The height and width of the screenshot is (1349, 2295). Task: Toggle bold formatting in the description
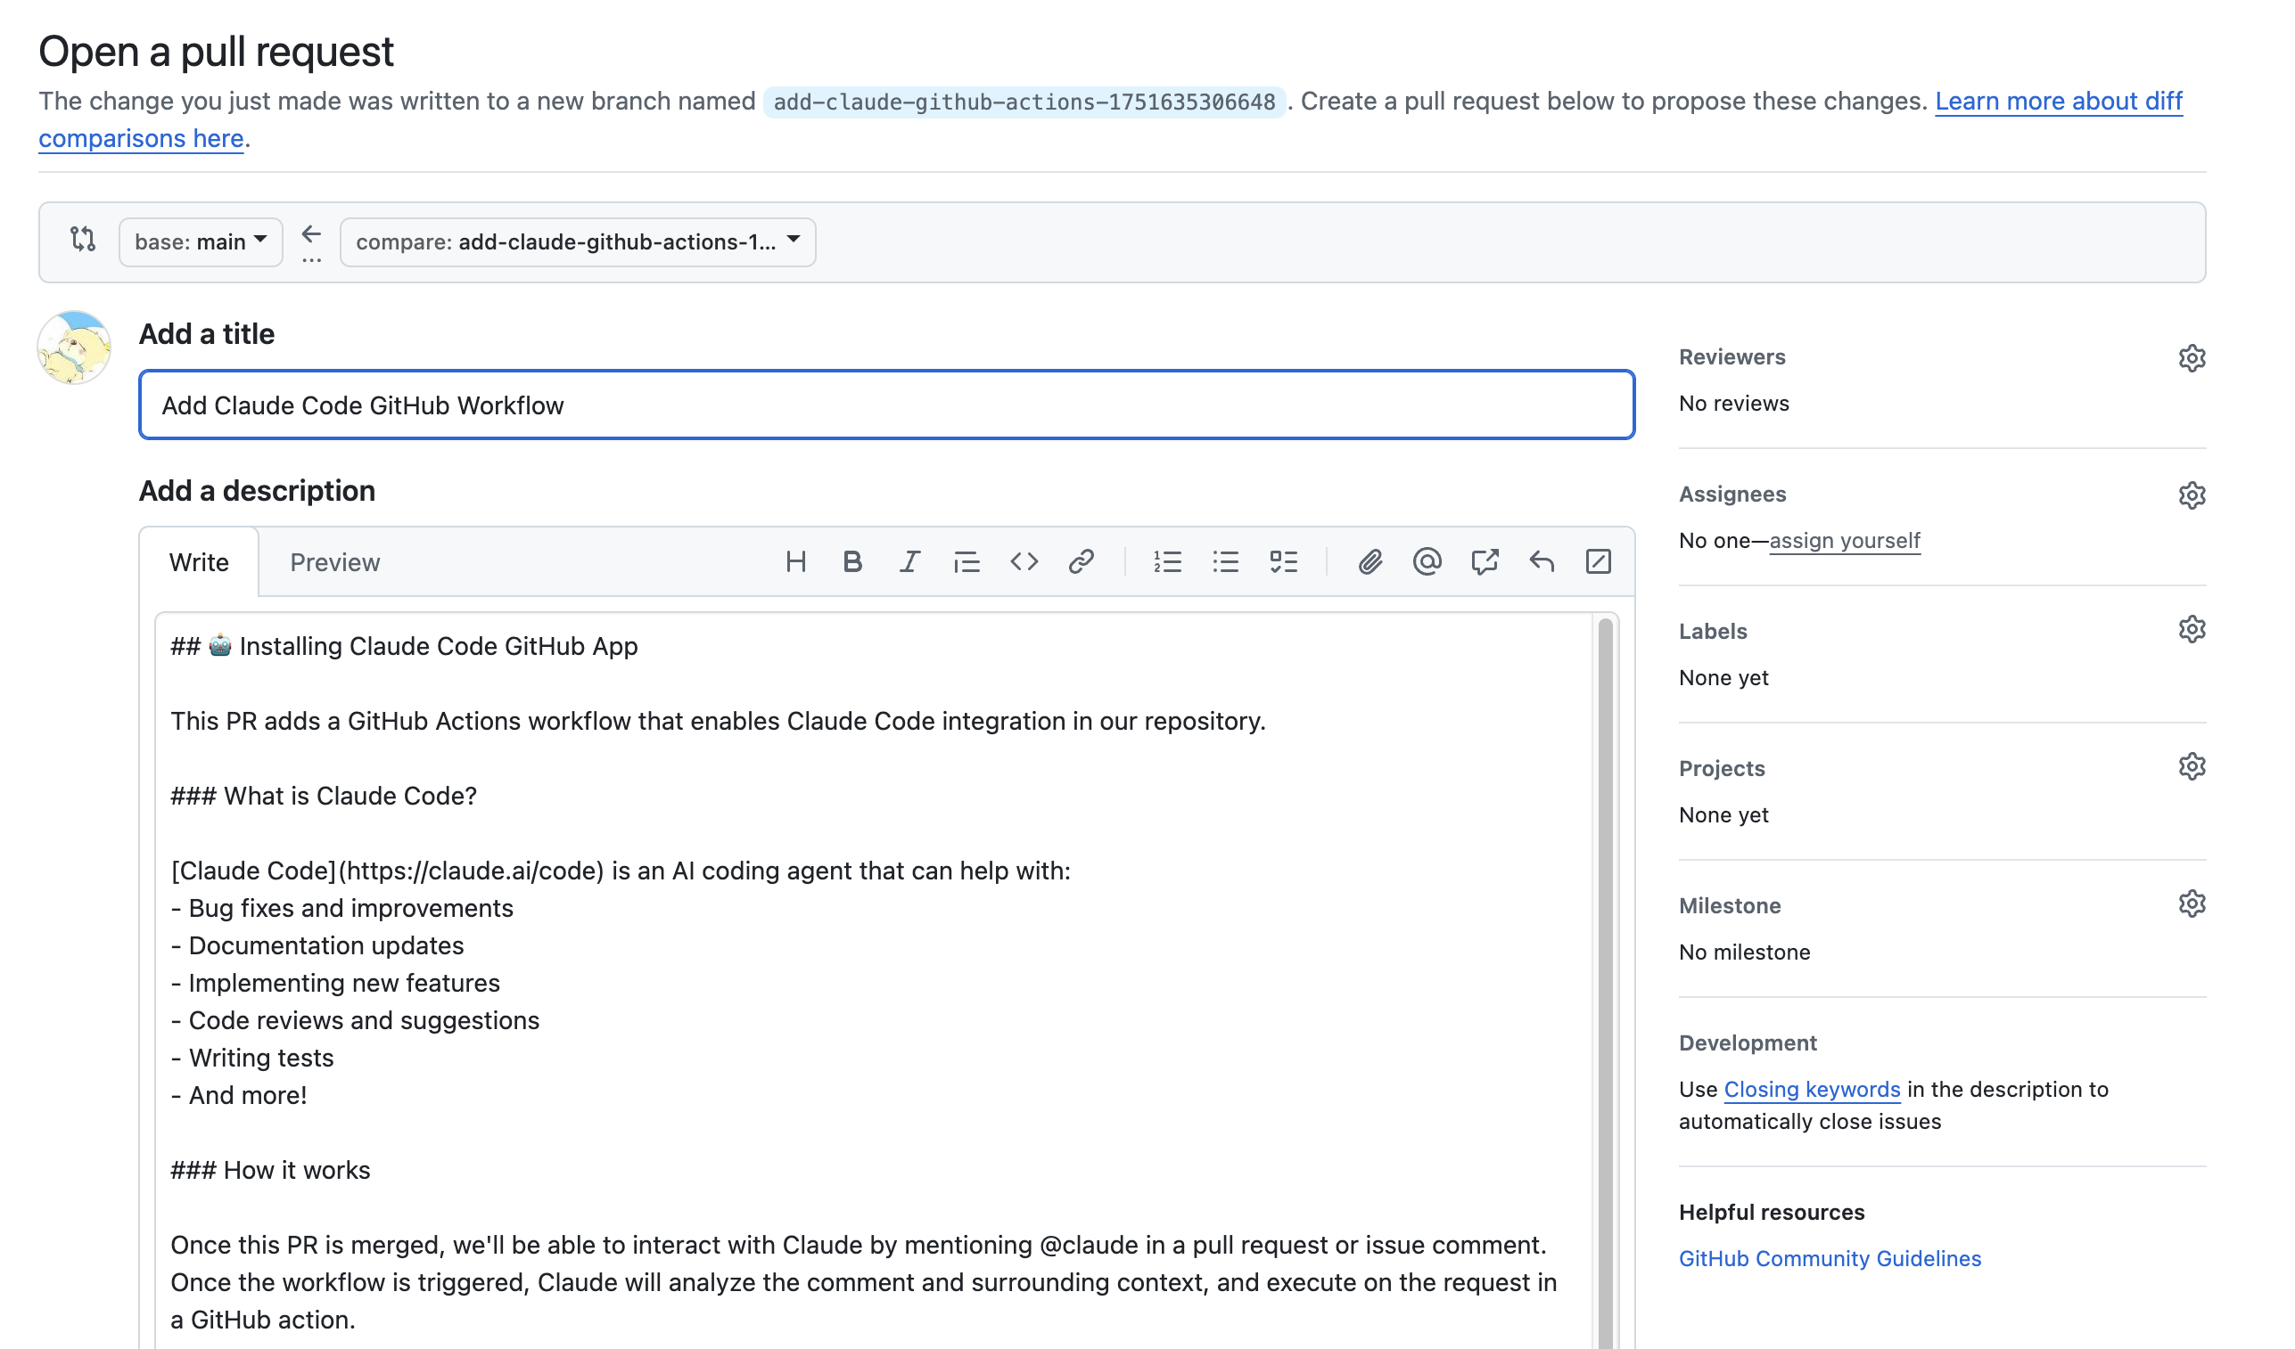852,561
